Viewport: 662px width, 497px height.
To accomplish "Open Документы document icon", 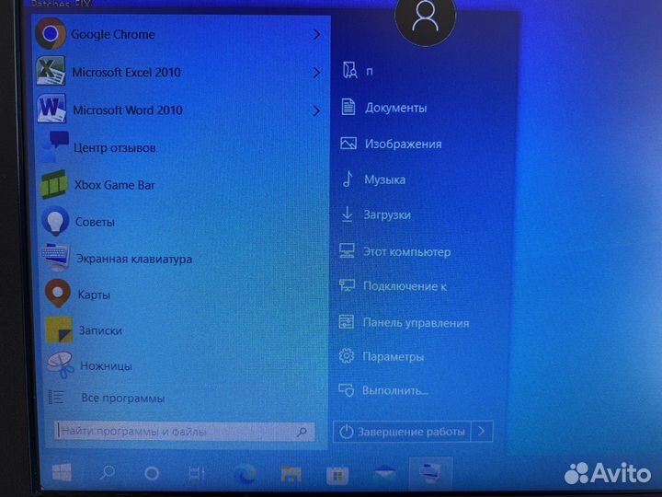I will point(348,107).
